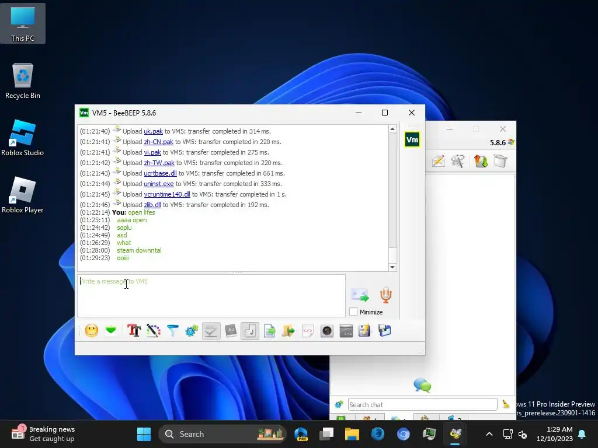Open the uk.pak file link
This screenshot has width=598, height=448.
point(154,131)
